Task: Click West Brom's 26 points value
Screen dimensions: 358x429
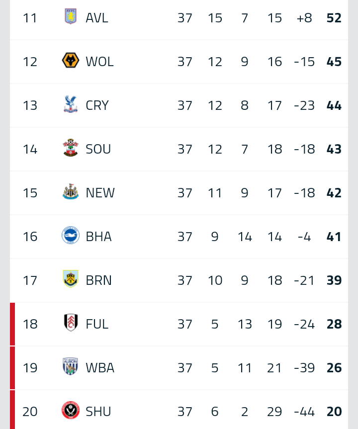Action: [334, 368]
